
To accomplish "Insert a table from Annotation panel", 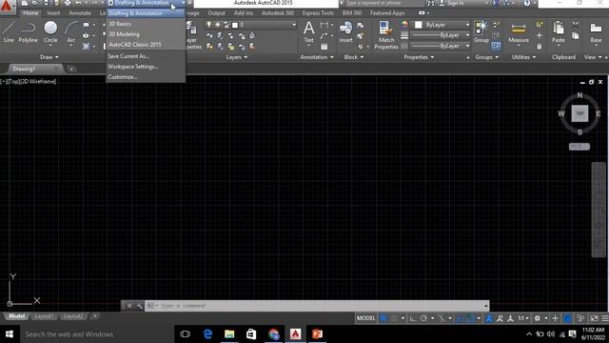I will [x=324, y=47].
